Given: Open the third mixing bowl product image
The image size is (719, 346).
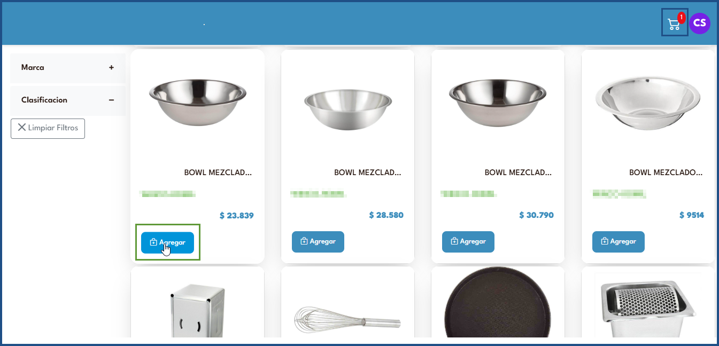Looking at the screenshot, I should [498, 103].
